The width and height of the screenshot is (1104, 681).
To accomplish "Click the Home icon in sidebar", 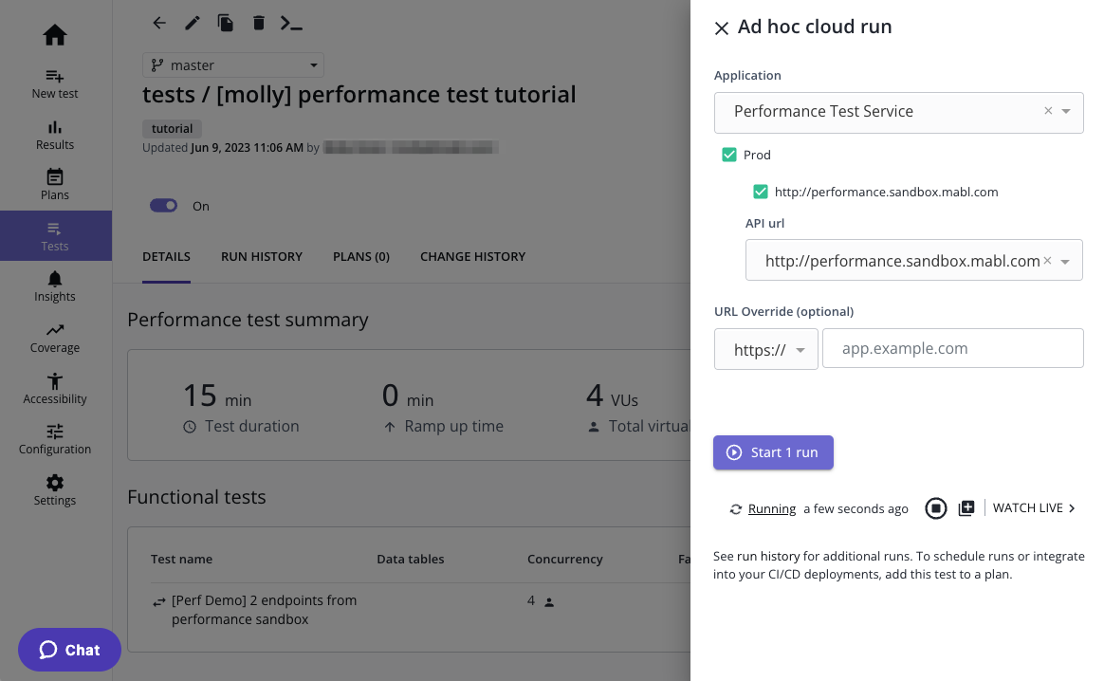I will coord(55,36).
